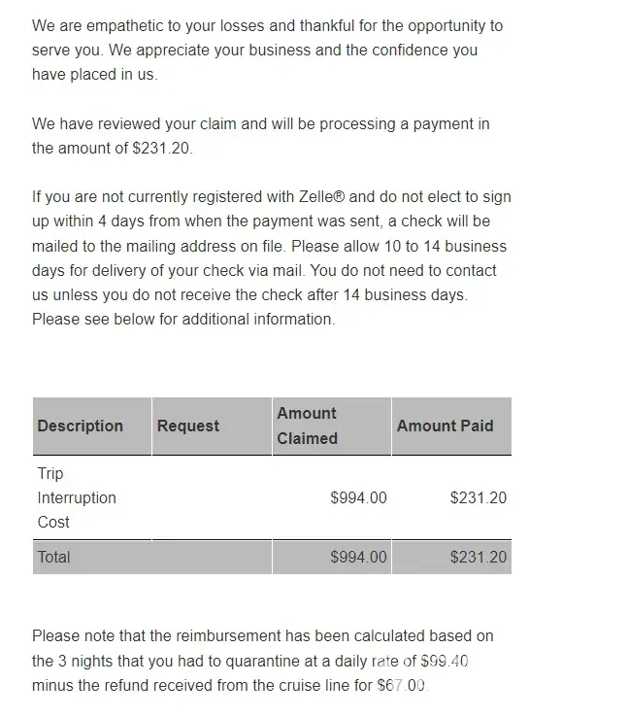Click the $67.00 cruise line refund amount
Screen dimensions: 628x717
[x=400, y=685]
